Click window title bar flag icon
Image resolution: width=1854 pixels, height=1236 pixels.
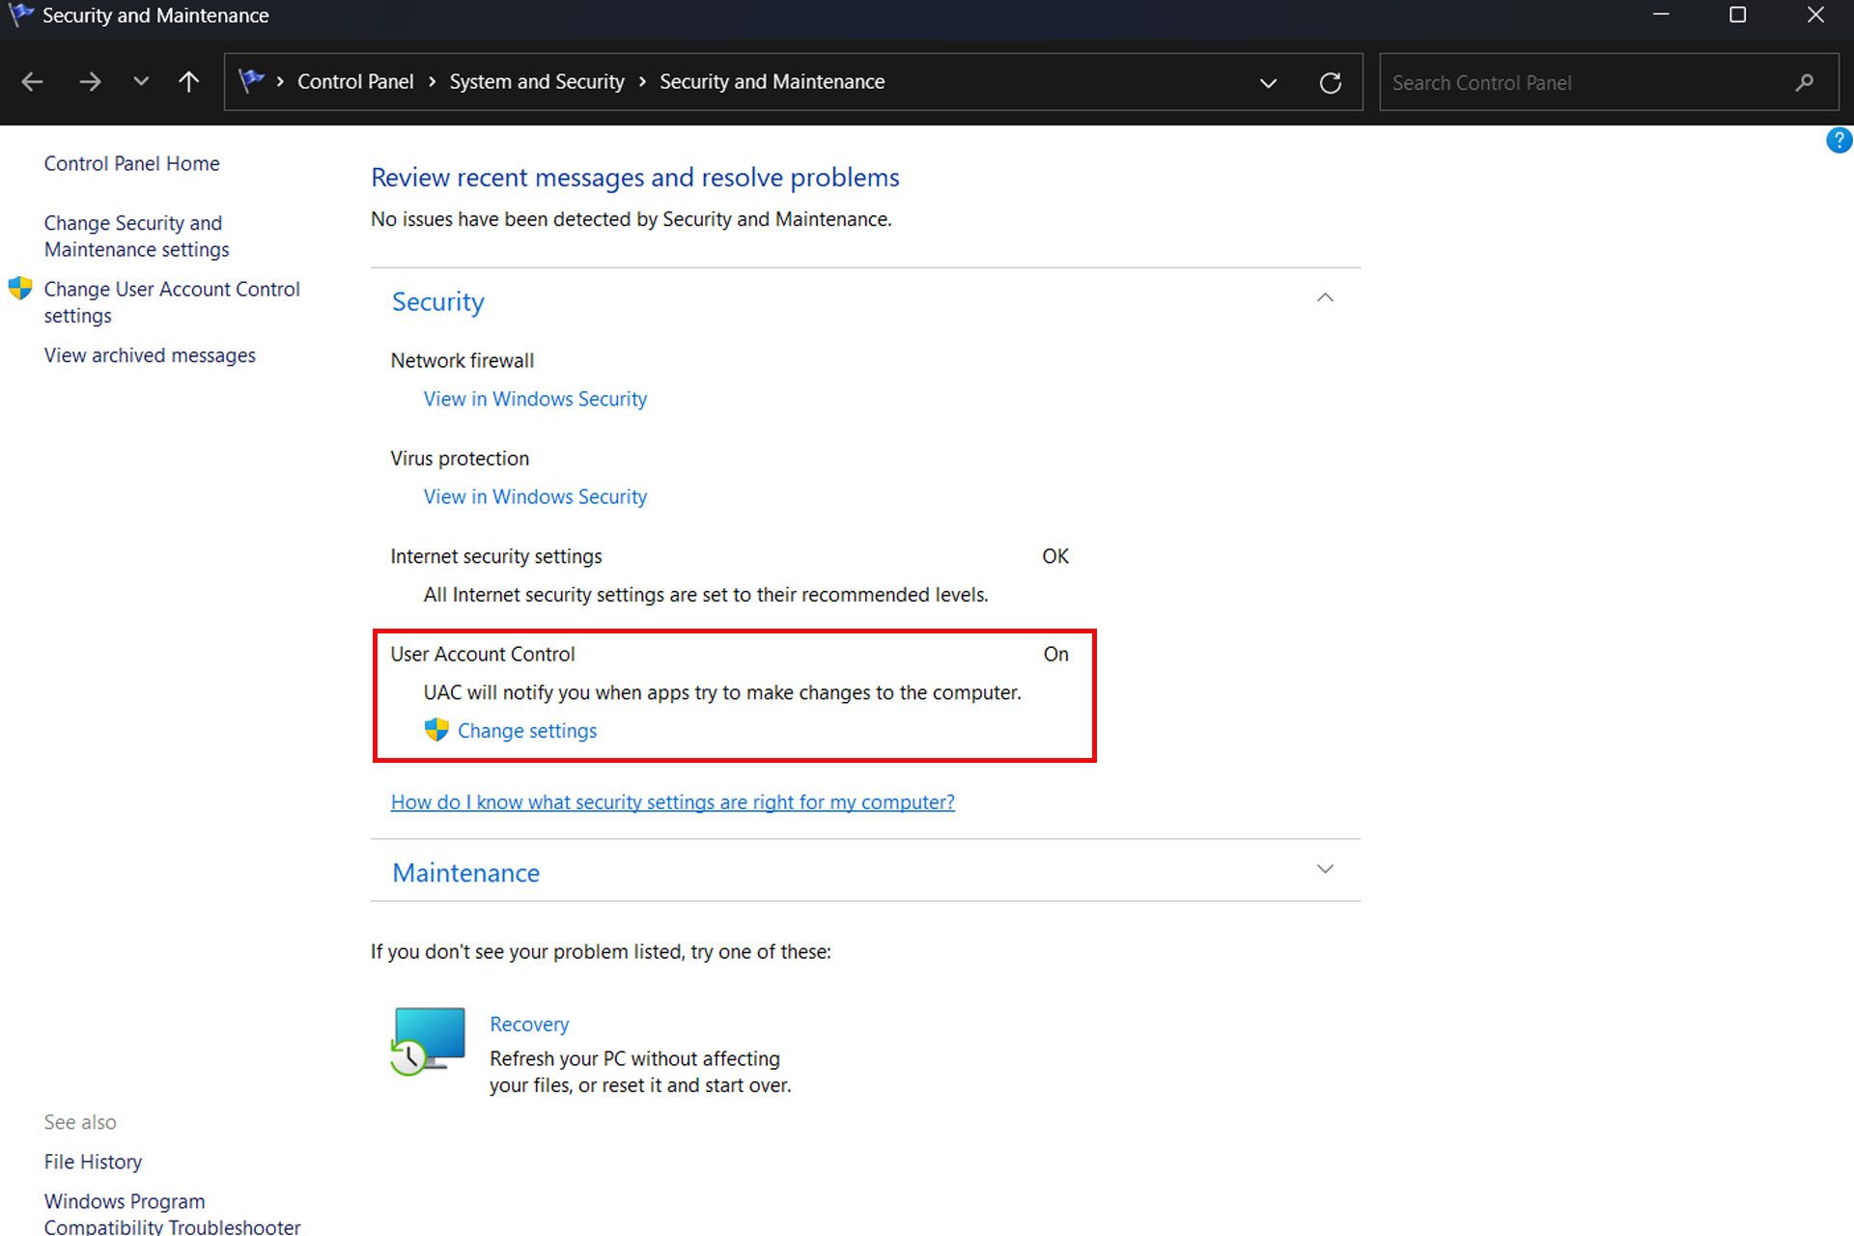pos(21,14)
